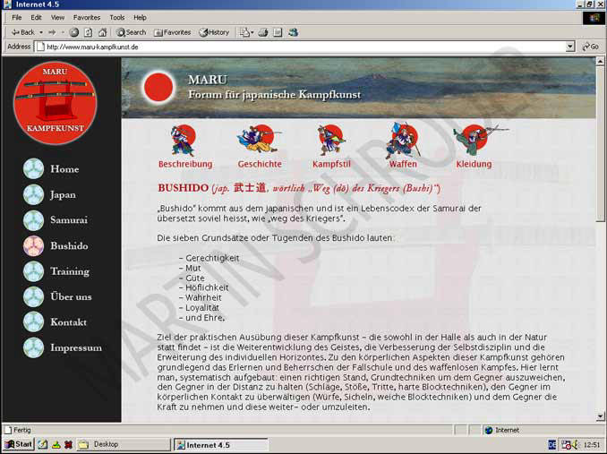Click the address bar URL field
607x454 pixels.
point(295,47)
